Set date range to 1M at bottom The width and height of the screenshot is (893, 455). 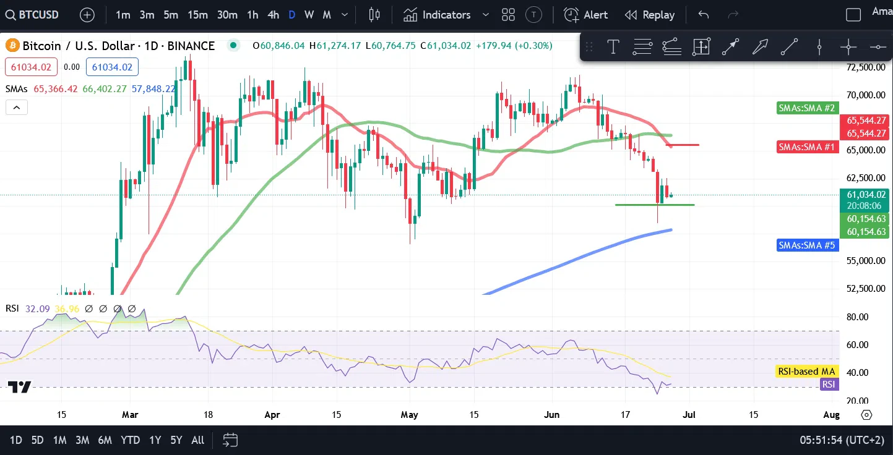(59, 440)
